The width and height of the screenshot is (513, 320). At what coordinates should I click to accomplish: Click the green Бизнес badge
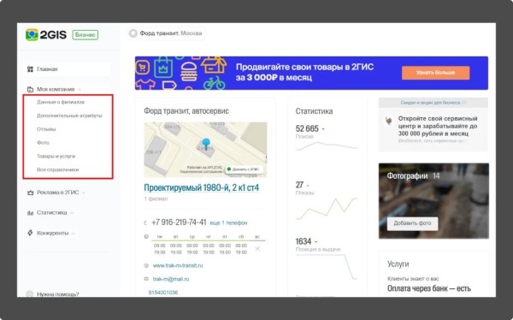click(x=85, y=35)
